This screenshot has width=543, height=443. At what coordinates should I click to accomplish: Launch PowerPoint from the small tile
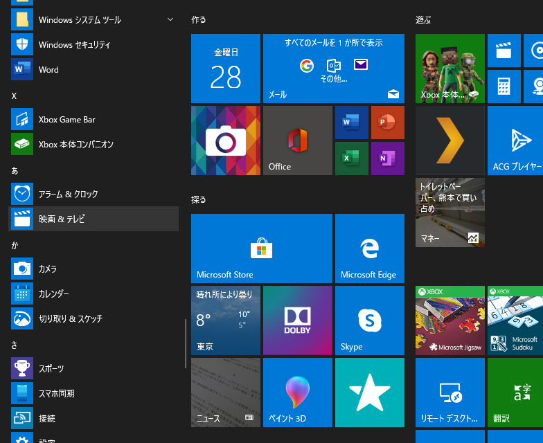click(388, 123)
